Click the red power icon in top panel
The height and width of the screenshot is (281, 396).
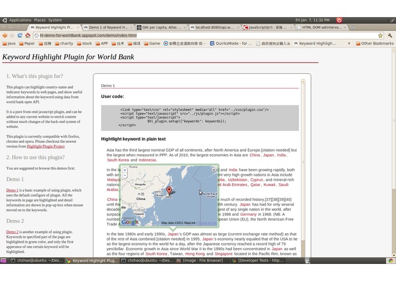[339, 20]
